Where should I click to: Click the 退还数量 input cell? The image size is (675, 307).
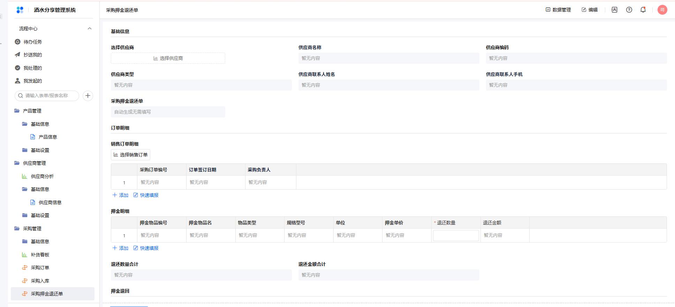tap(456, 236)
